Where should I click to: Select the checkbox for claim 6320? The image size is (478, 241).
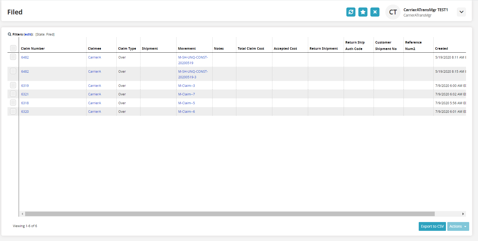point(13,111)
